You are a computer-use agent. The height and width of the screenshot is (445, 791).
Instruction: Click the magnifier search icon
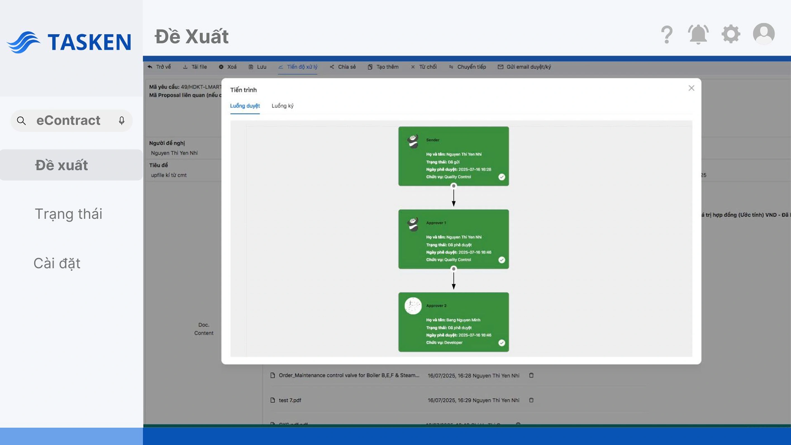tap(21, 121)
